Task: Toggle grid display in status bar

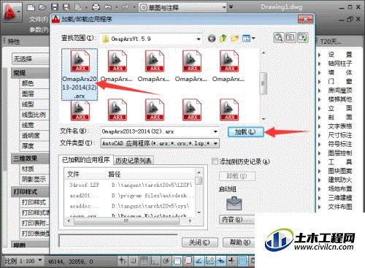Action: [x=144, y=261]
